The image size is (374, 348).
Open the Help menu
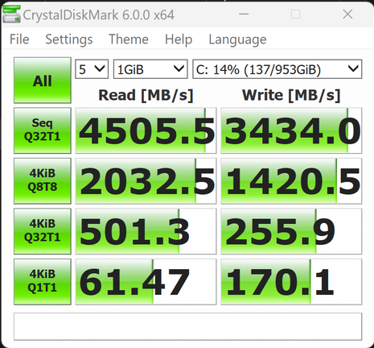179,39
